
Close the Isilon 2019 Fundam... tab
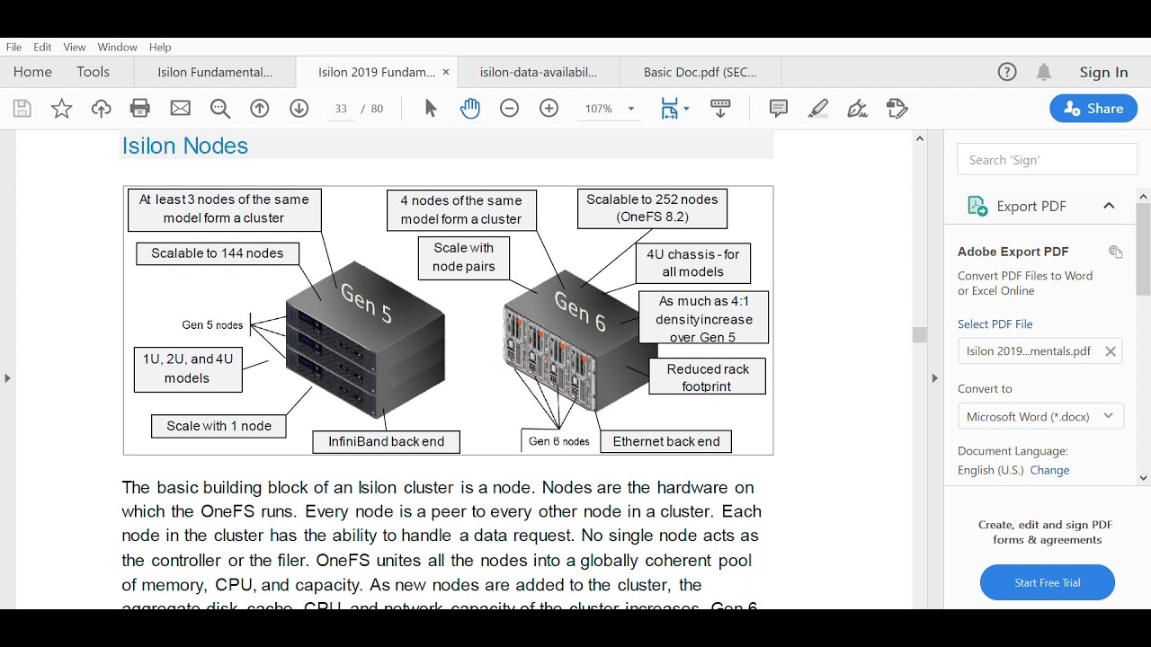coord(446,72)
